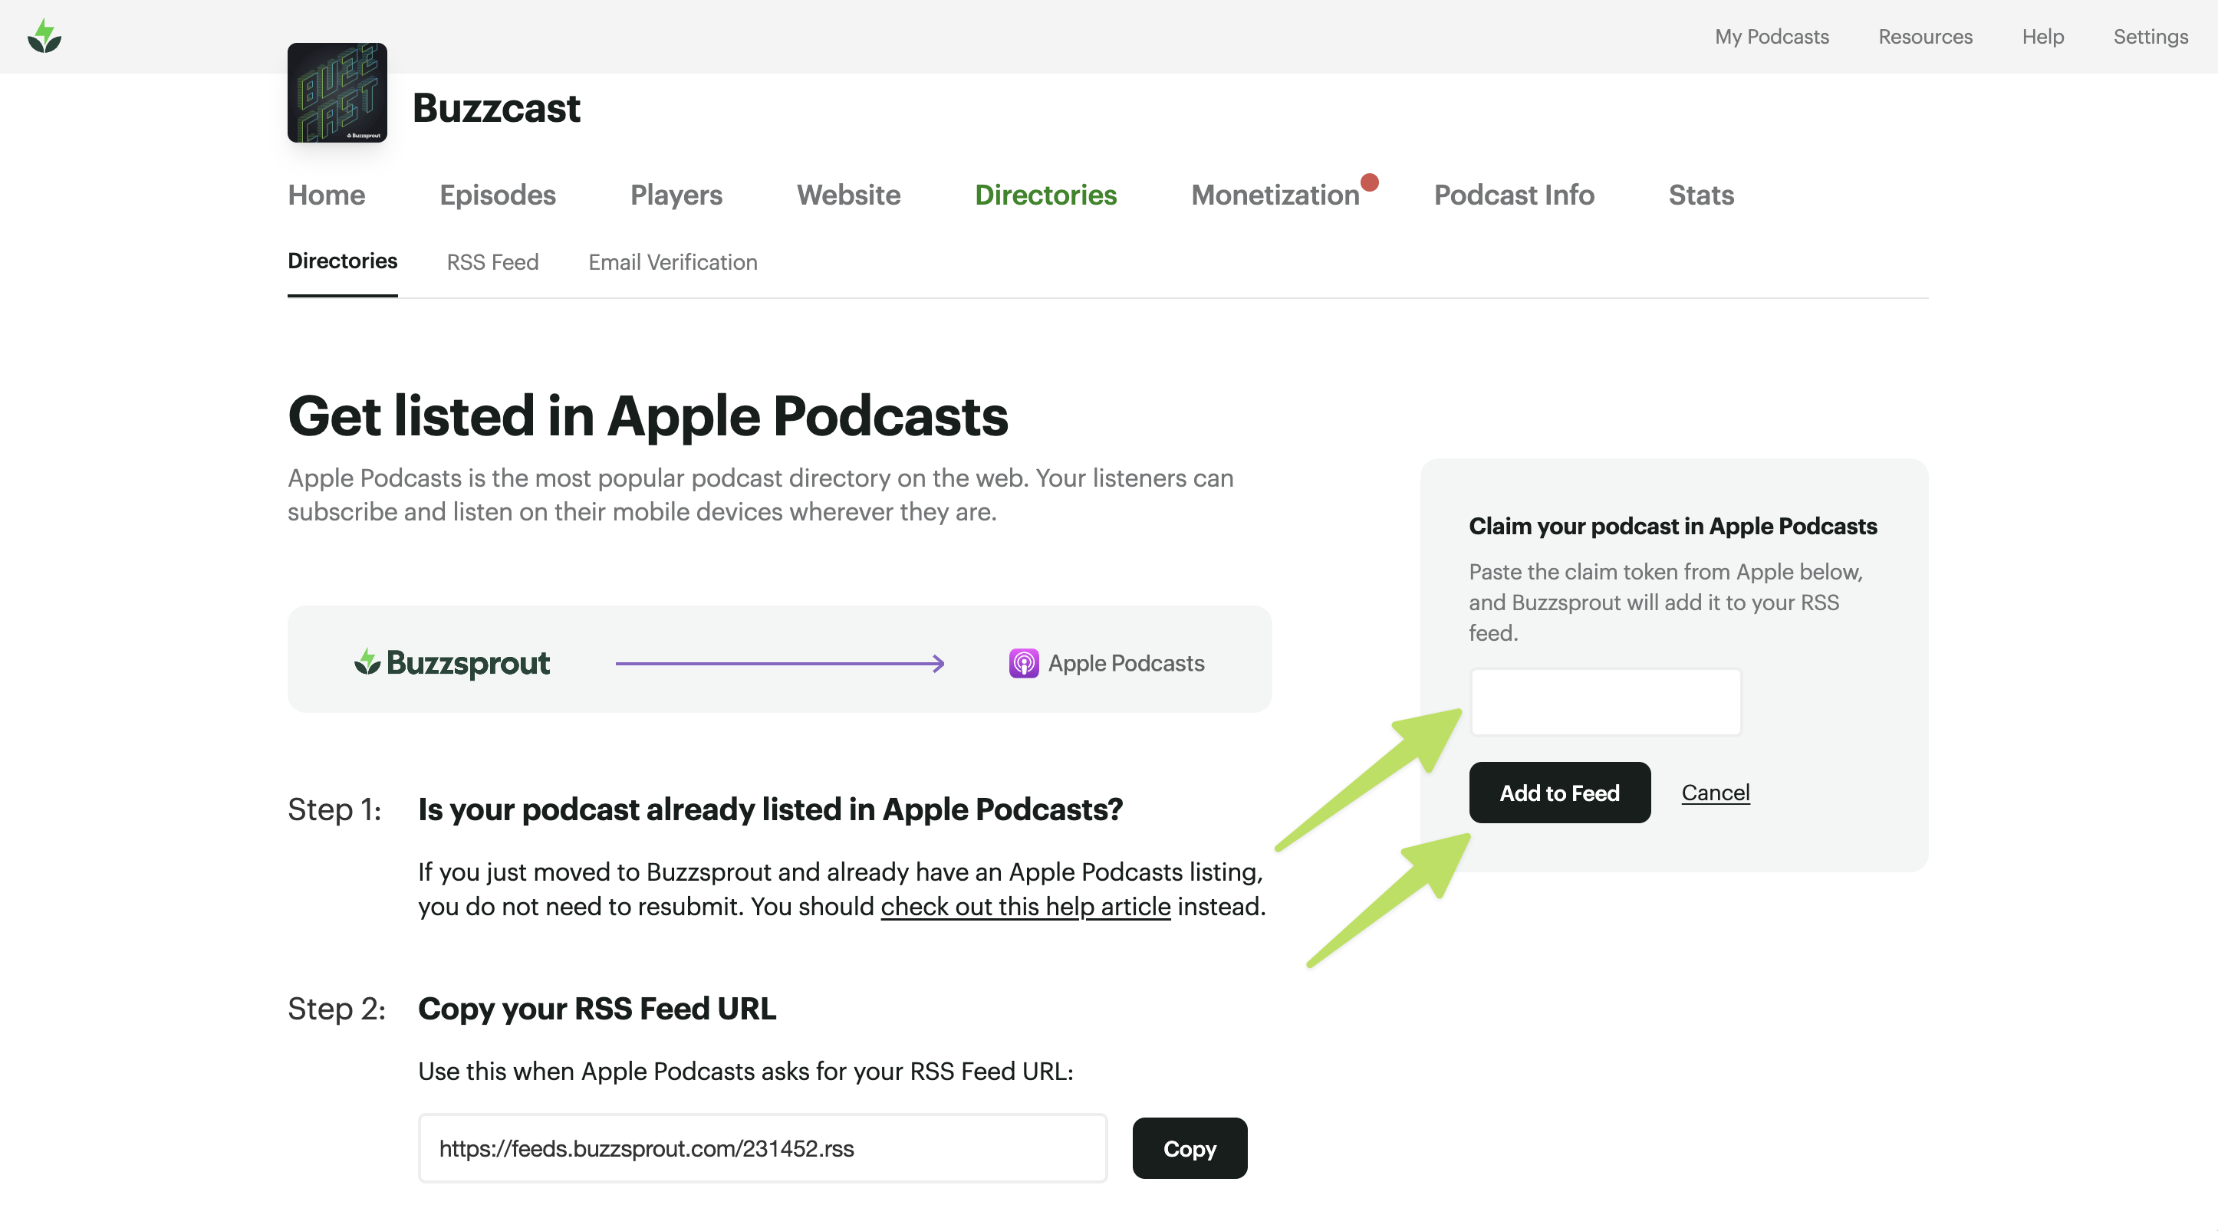Click the Buzzsprout logo in top bar

44,36
